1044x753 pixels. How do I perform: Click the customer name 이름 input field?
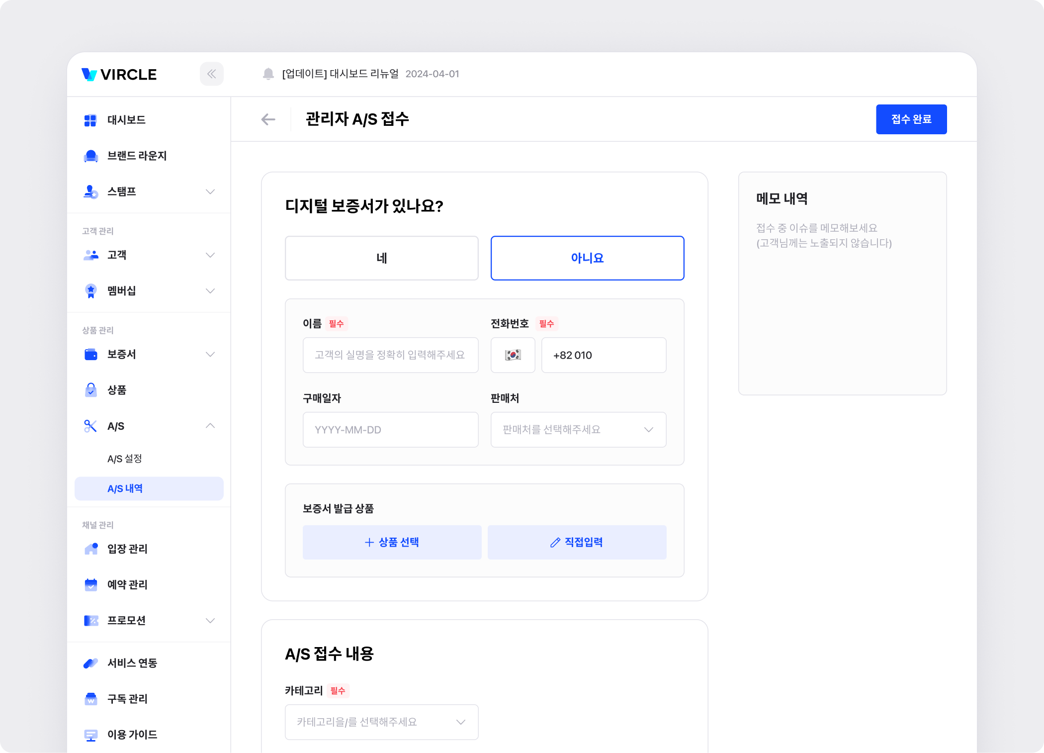pos(390,355)
